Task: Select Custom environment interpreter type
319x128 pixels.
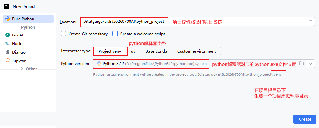Action: (x=197, y=51)
